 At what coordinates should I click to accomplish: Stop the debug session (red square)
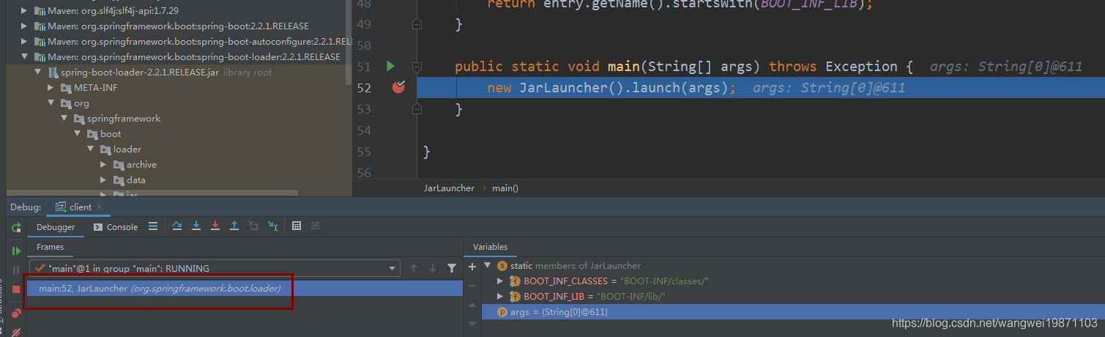(x=16, y=290)
